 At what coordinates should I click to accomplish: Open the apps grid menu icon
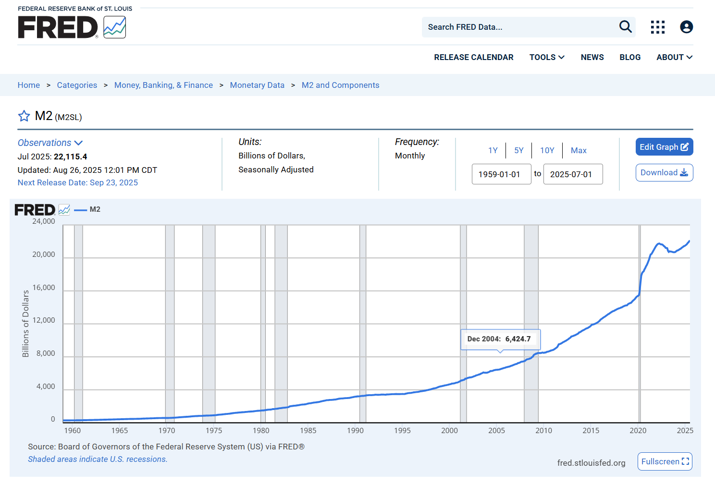[658, 27]
